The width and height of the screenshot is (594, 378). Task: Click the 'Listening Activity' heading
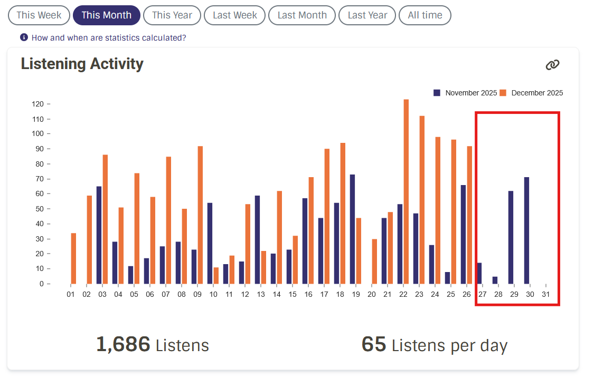[82, 64]
